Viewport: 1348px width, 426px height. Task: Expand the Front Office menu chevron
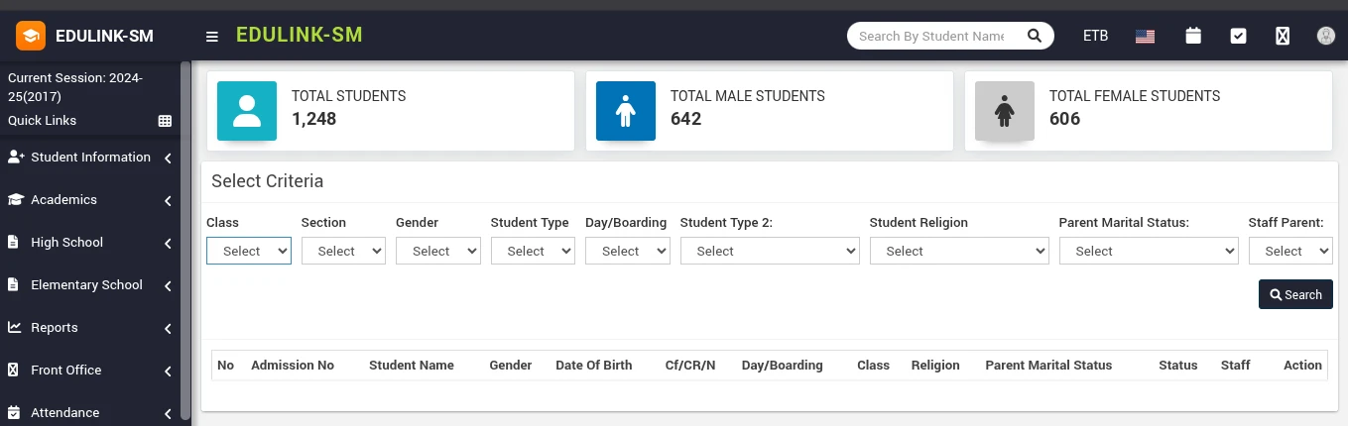coord(169,372)
